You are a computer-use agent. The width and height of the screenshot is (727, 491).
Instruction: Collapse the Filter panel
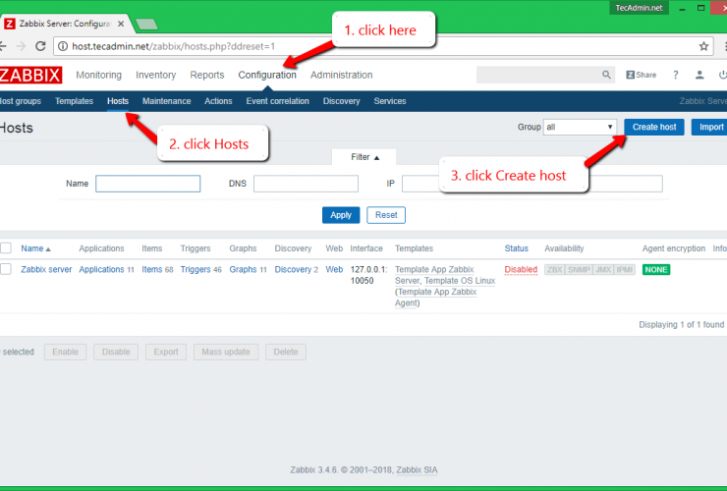(x=363, y=157)
